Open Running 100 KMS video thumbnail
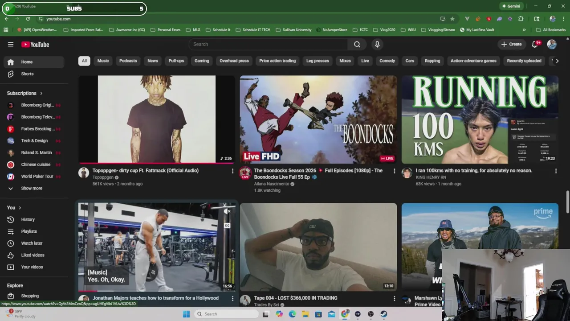570x321 pixels. (480, 119)
